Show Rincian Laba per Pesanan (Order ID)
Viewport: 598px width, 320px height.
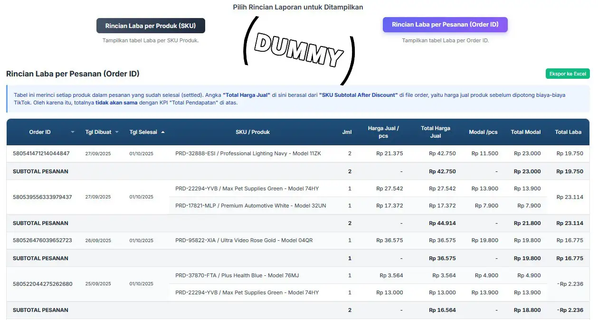(x=445, y=25)
